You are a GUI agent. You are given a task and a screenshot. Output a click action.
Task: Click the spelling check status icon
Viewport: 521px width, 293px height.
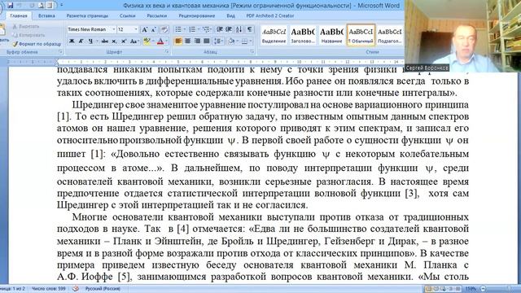coord(76,289)
